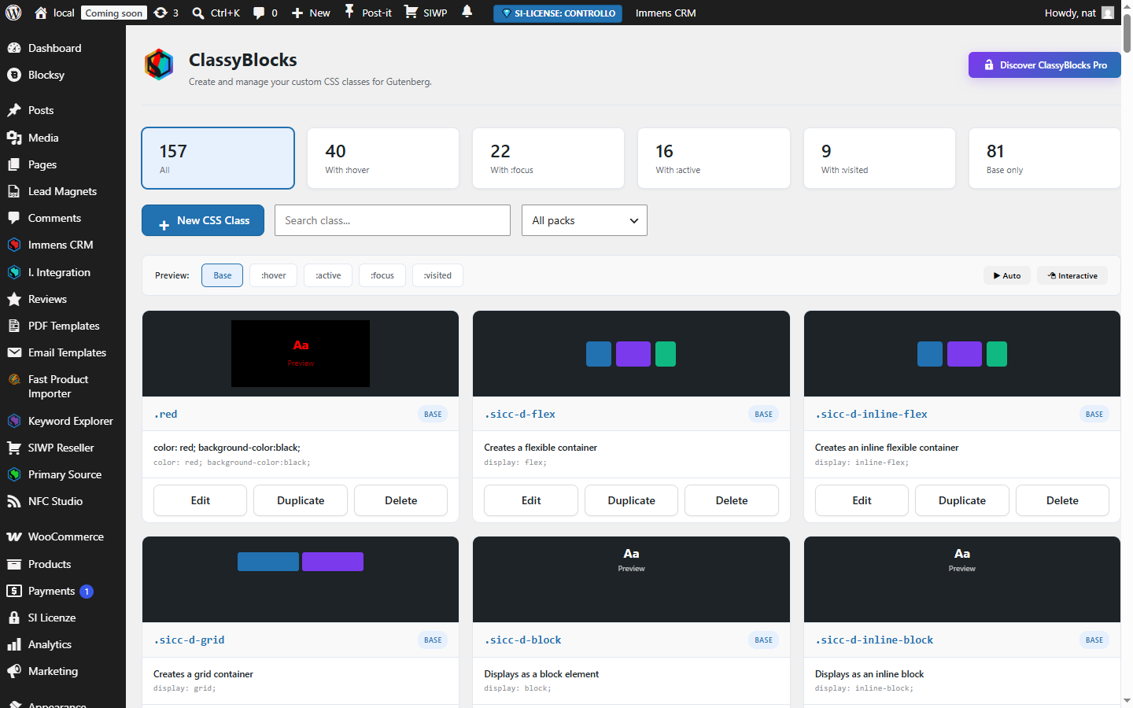The width and height of the screenshot is (1133, 708).
Task: Click the purple swatch in .sicc-d-inline-flex preview
Action: [x=965, y=354]
